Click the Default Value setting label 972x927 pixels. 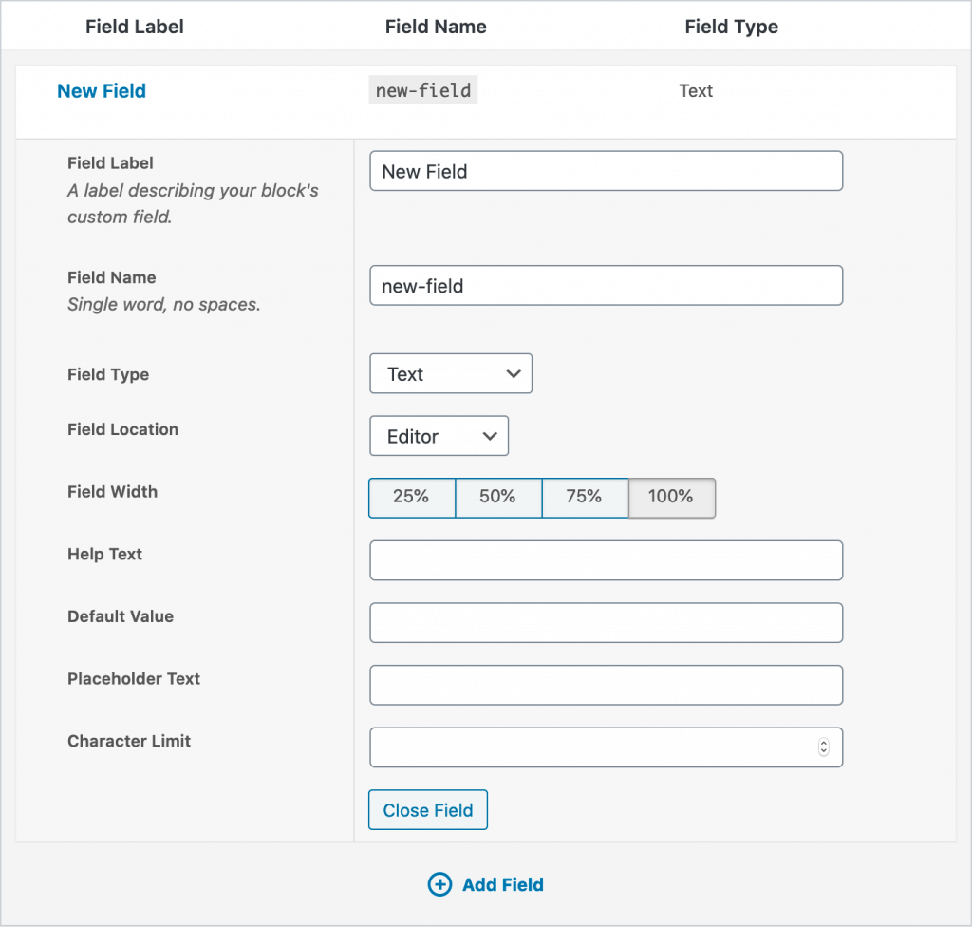coord(121,616)
